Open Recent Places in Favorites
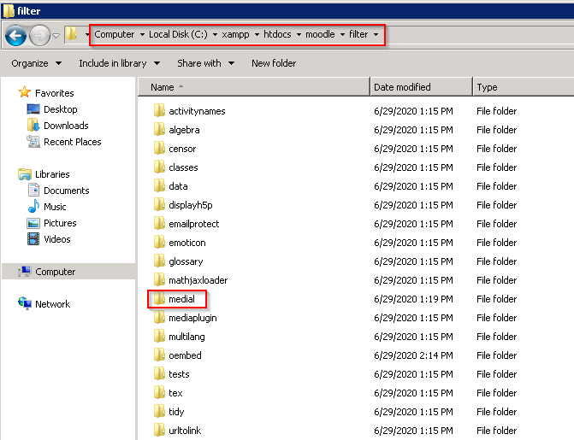 [72, 142]
